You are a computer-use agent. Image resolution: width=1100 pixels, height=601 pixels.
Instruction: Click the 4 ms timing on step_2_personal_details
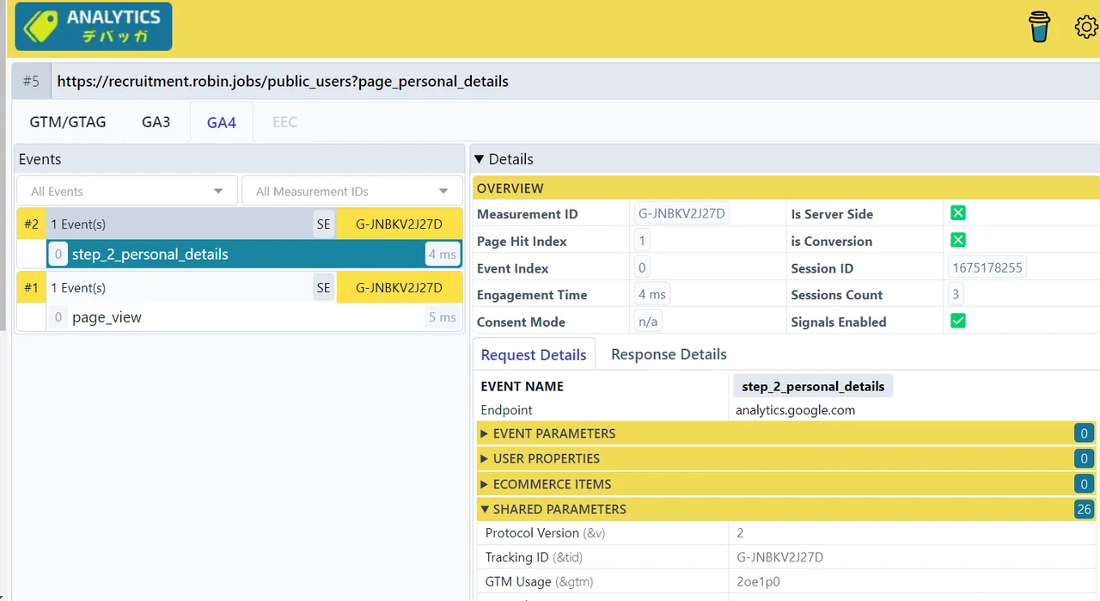click(443, 255)
